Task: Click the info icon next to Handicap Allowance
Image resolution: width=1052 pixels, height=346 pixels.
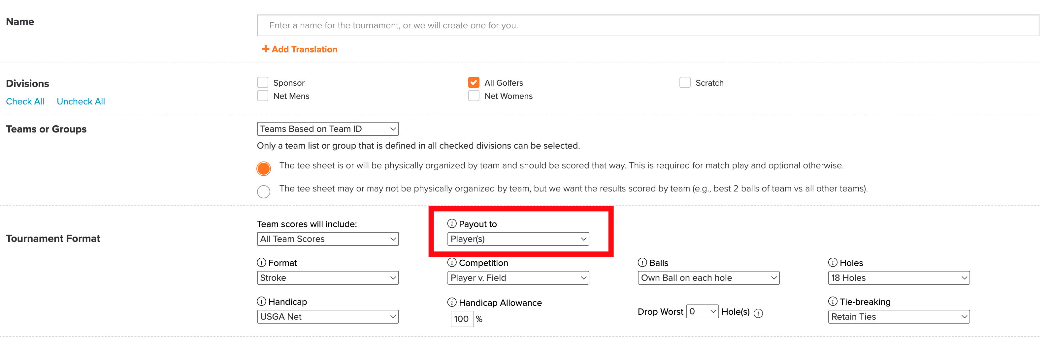Action: (452, 303)
